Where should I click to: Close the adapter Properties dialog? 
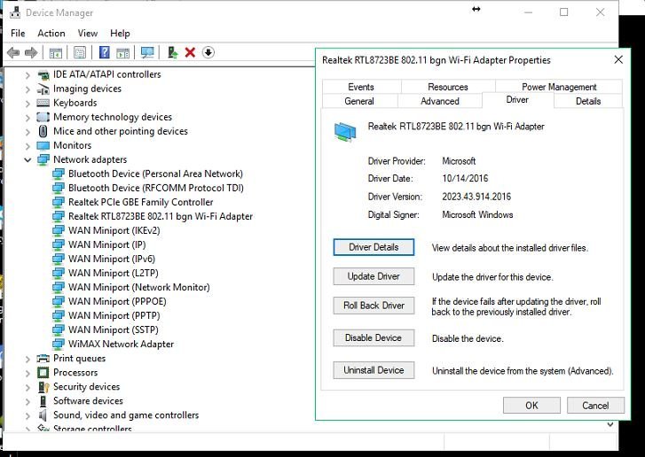[618, 60]
